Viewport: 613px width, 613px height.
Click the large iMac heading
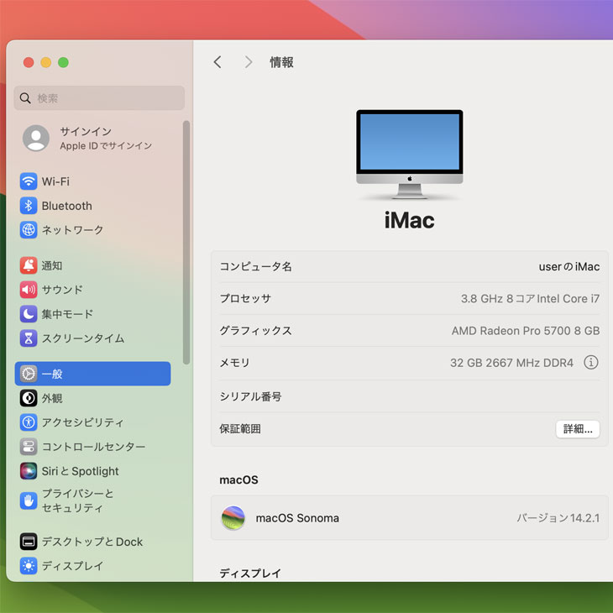(409, 220)
